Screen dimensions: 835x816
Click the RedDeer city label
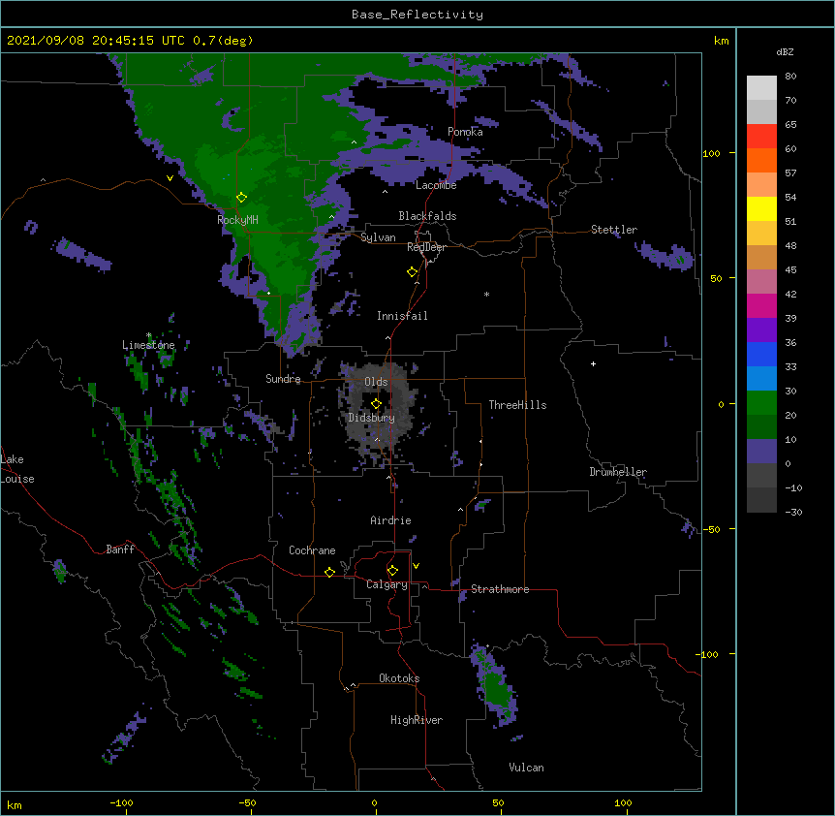click(x=426, y=247)
